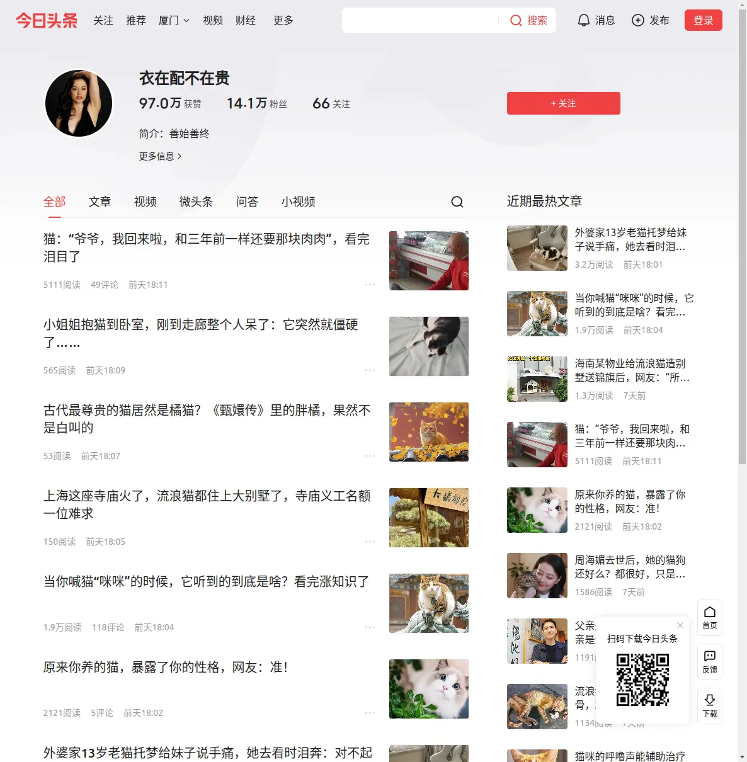Open more options for 上海这座寺庙火了 article
Viewport: 747px width, 762px height.
(x=370, y=542)
